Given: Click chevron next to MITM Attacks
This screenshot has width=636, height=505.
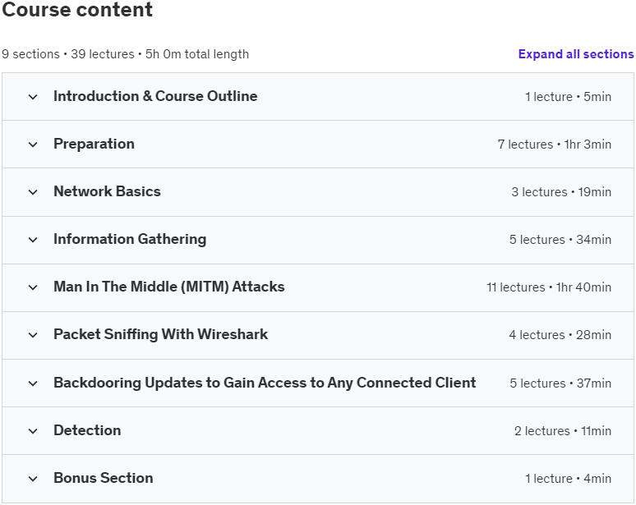Looking at the screenshot, I should click(x=33, y=287).
